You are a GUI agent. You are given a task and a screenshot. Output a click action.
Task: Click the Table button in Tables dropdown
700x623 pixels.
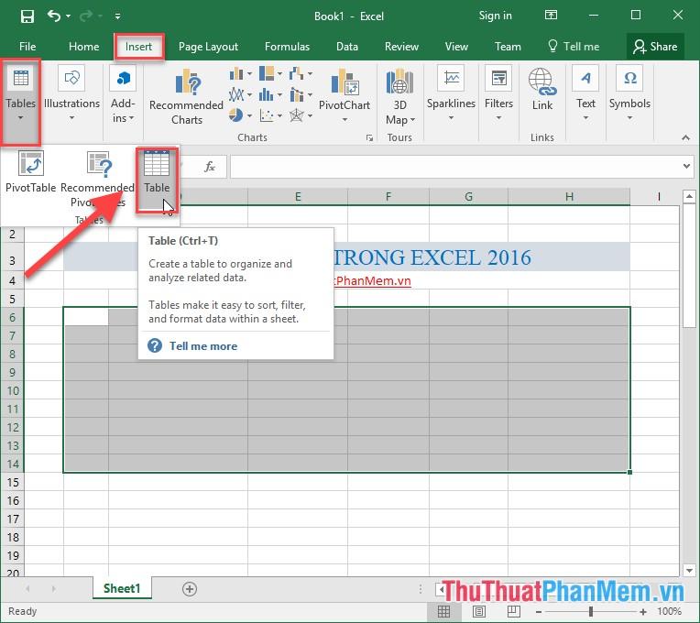[x=157, y=180]
